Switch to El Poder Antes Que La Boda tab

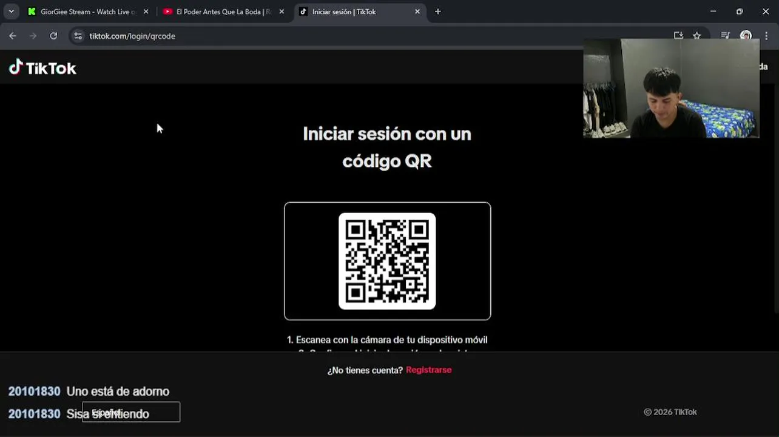[x=223, y=12]
